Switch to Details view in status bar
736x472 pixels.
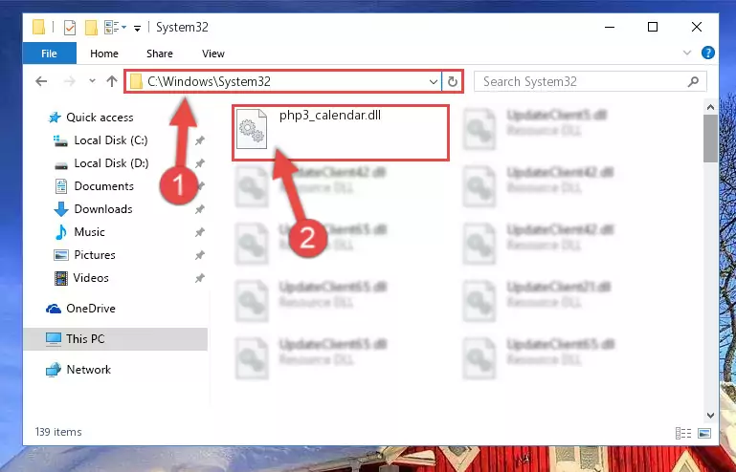coord(683,433)
